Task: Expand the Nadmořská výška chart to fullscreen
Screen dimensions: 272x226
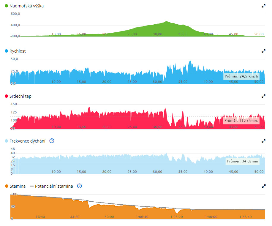Action: pyautogui.click(x=263, y=6)
